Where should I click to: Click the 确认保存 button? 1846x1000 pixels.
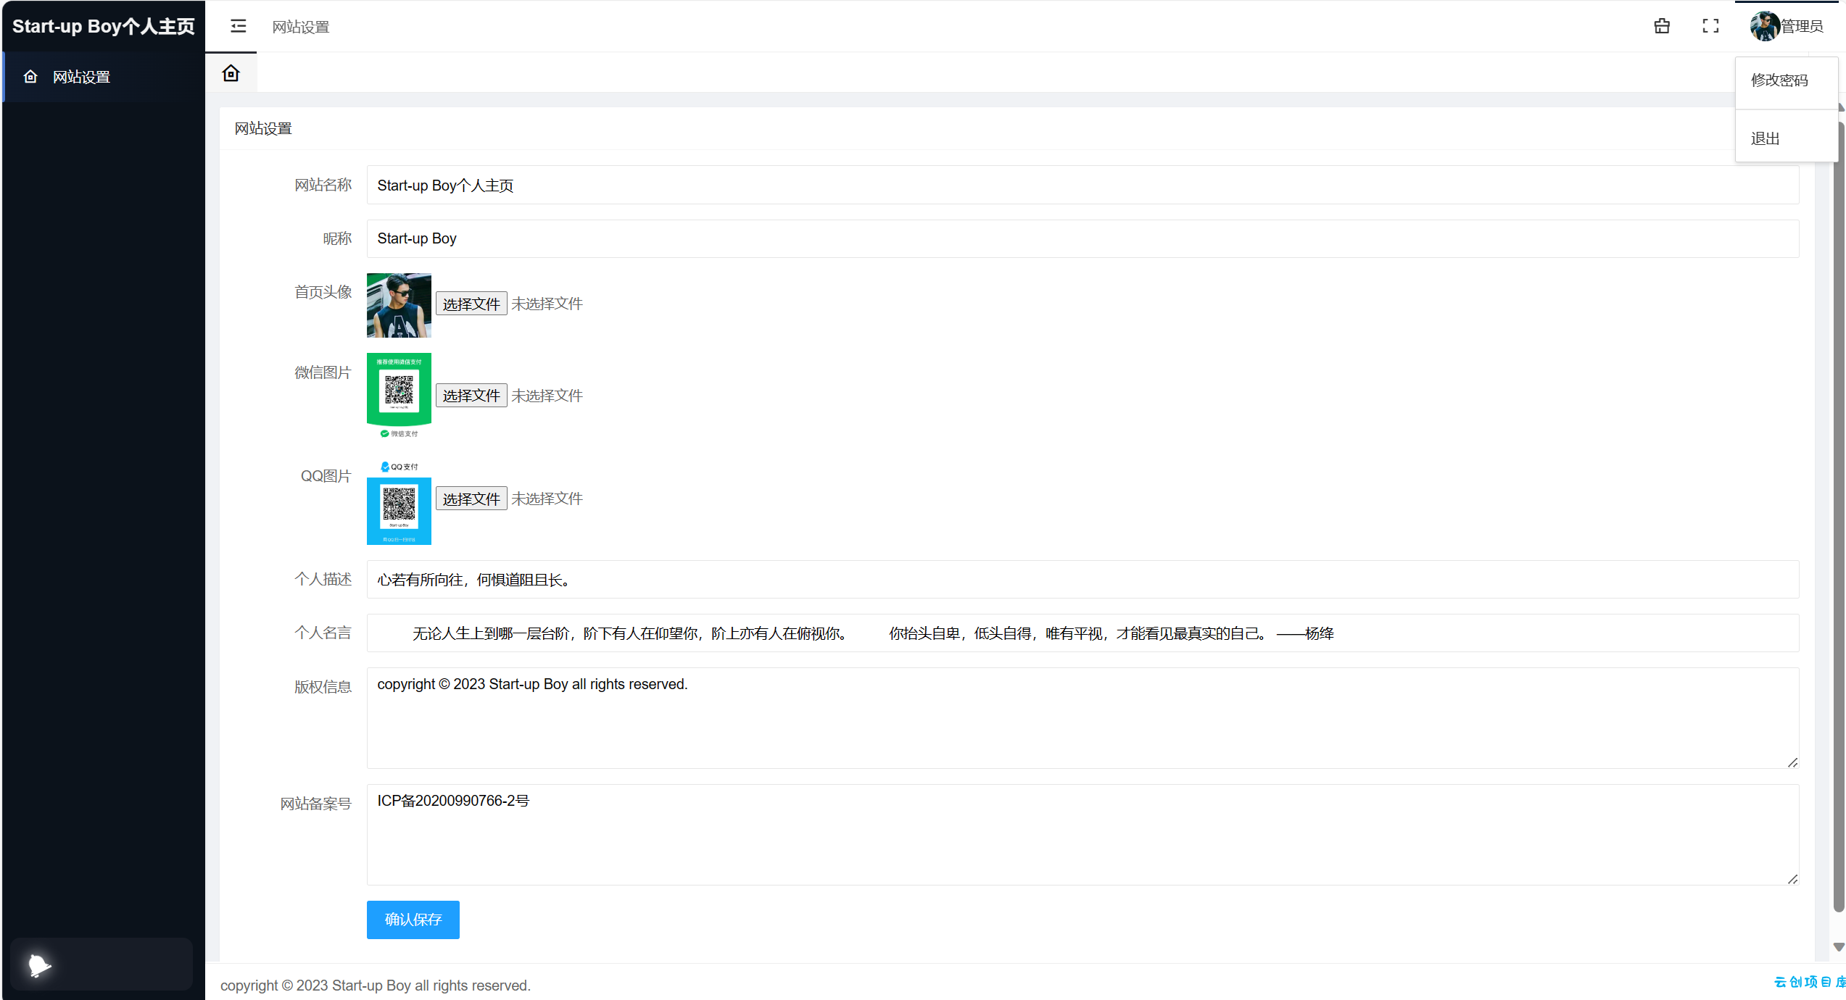click(413, 920)
